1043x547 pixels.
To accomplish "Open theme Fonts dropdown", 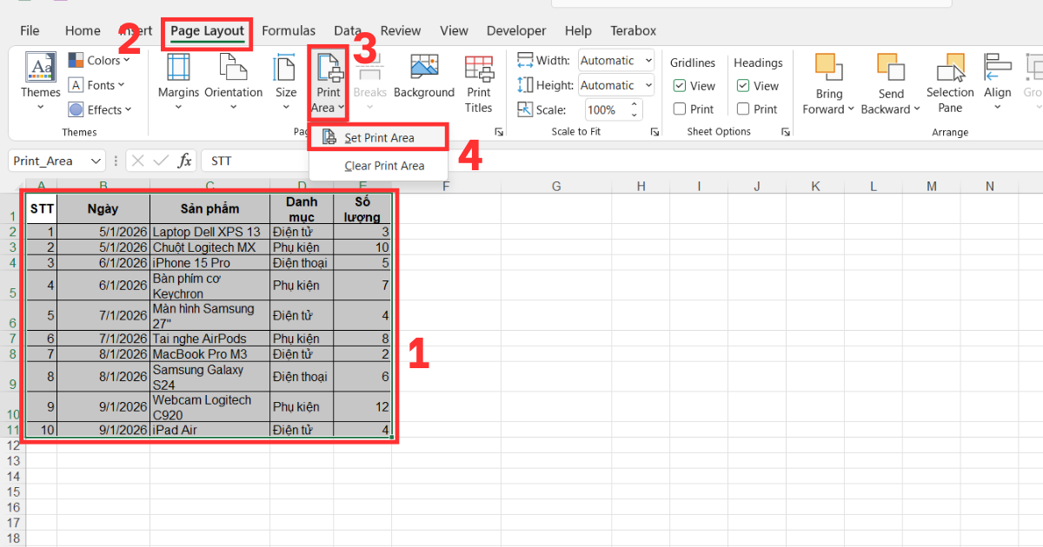I will [x=96, y=85].
